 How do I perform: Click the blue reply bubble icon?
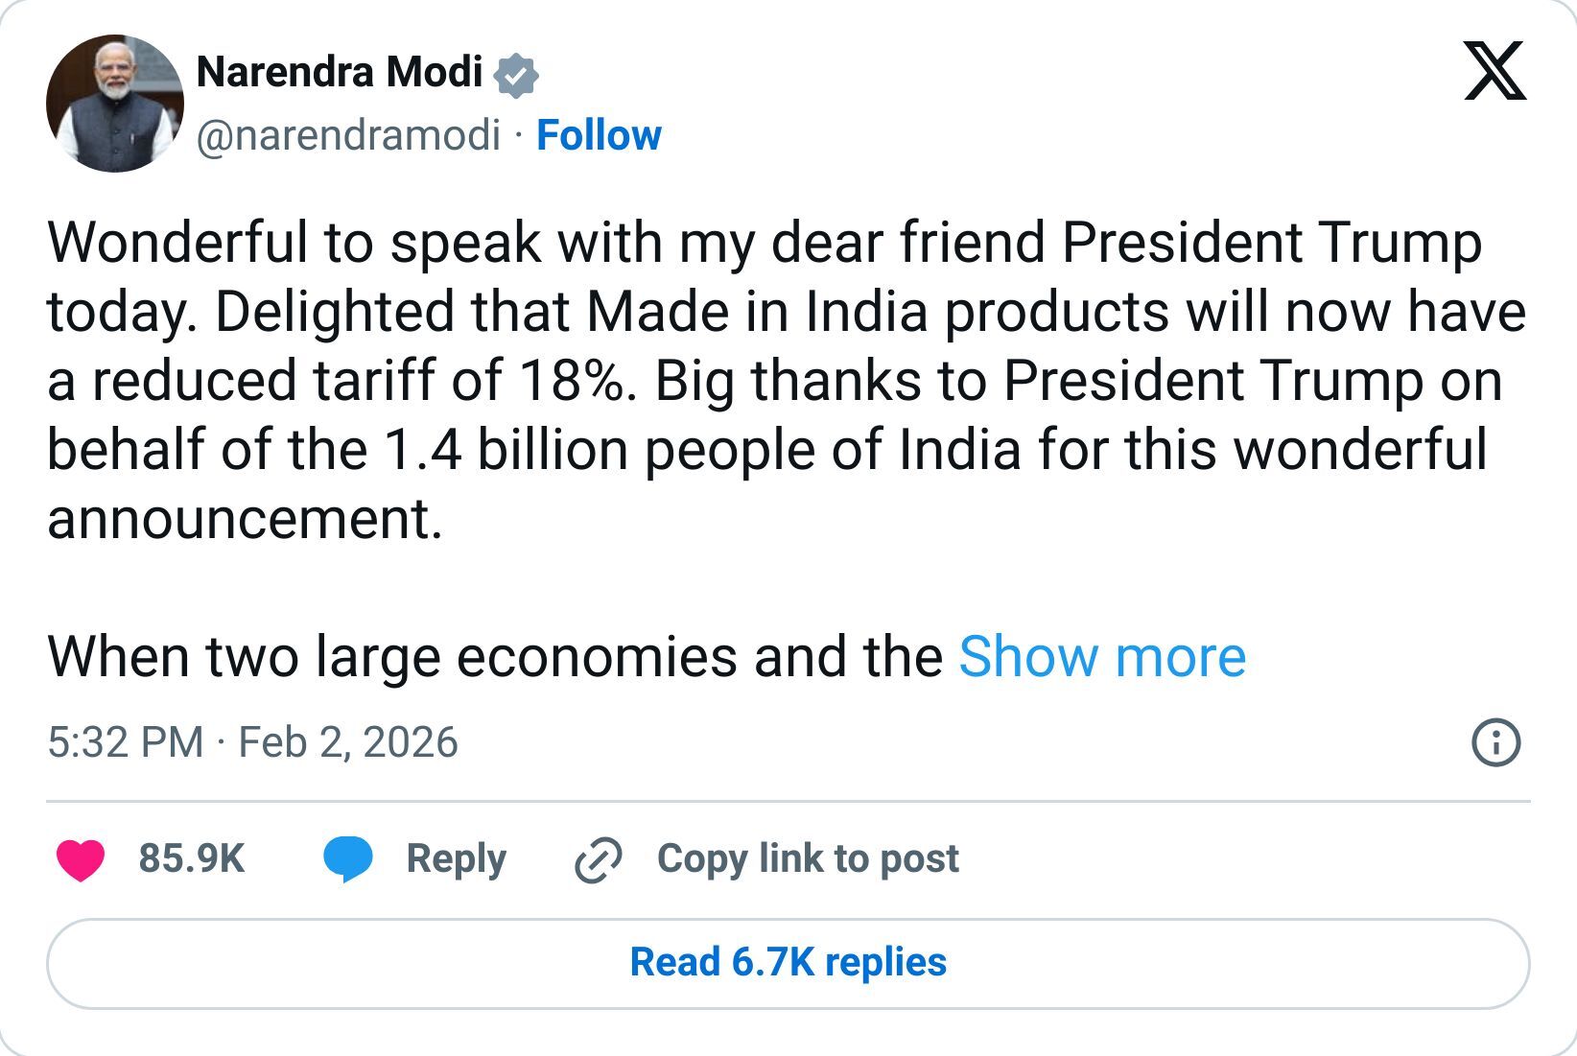(x=350, y=858)
